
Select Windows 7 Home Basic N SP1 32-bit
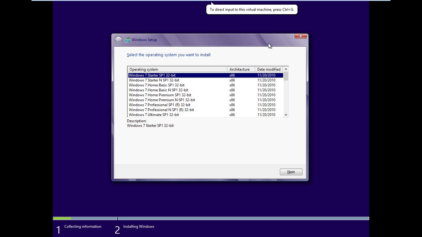coord(205,90)
